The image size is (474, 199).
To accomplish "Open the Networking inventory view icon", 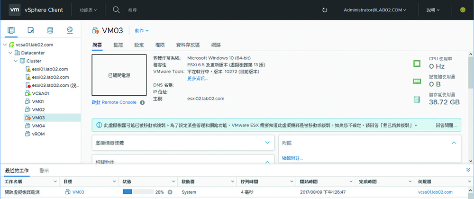I will pos(70,30).
